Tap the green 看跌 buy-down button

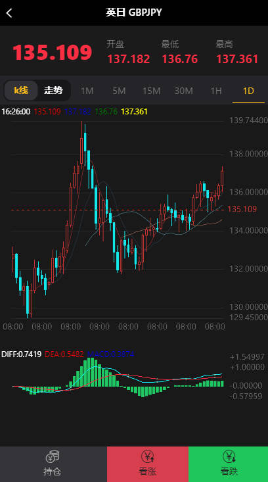(x=228, y=464)
